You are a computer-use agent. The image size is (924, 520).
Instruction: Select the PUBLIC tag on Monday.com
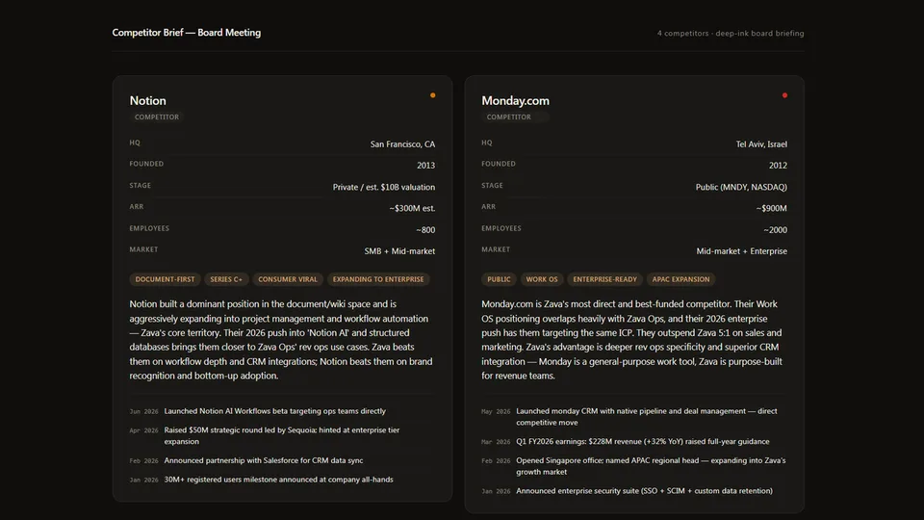coord(499,279)
